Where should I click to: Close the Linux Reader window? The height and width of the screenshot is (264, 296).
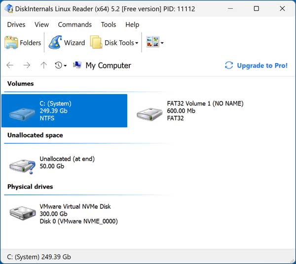point(282,9)
